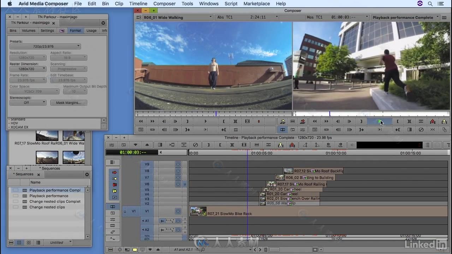Click Lift red icon in Composer record side
Viewport: 452px width, 254px height.
pos(433,121)
